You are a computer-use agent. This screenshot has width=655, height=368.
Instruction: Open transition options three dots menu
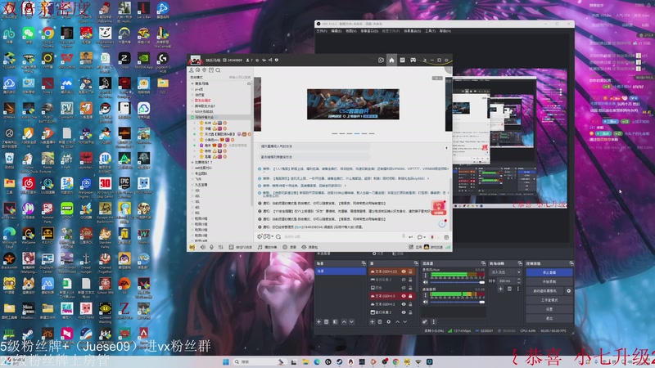[518, 289]
